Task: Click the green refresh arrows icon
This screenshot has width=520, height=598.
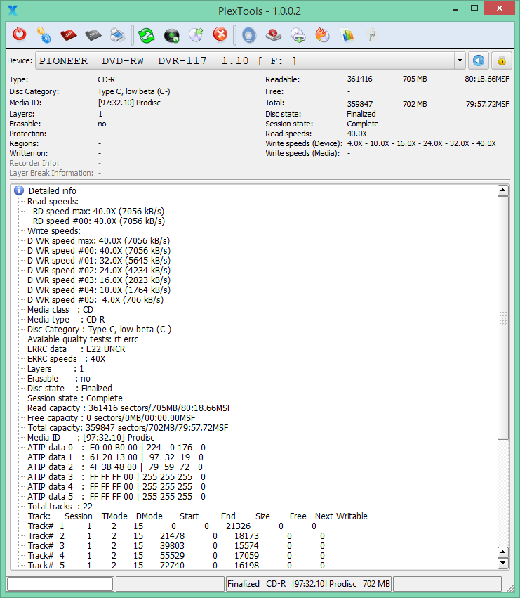Action: [x=146, y=35]
